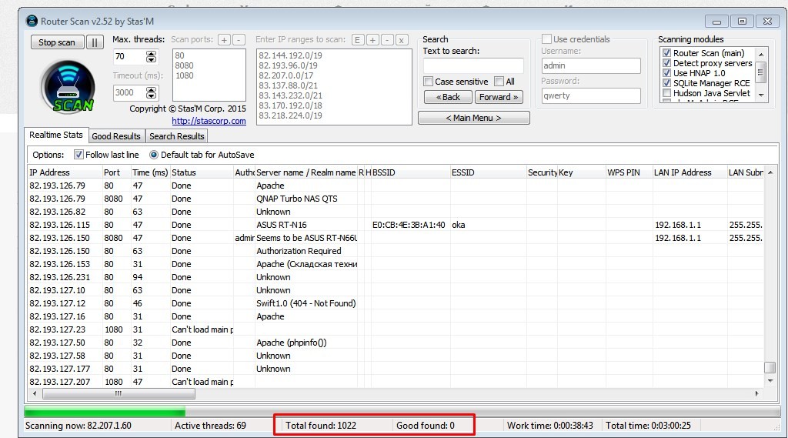This screenshot has width=788, height=438.
Task: Click the Timeout value field
Action: (129, 92)
